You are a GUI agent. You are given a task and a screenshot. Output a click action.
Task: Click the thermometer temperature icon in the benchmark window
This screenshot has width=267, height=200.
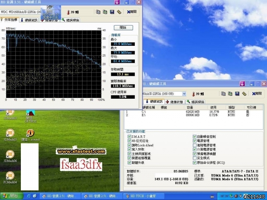68,12
